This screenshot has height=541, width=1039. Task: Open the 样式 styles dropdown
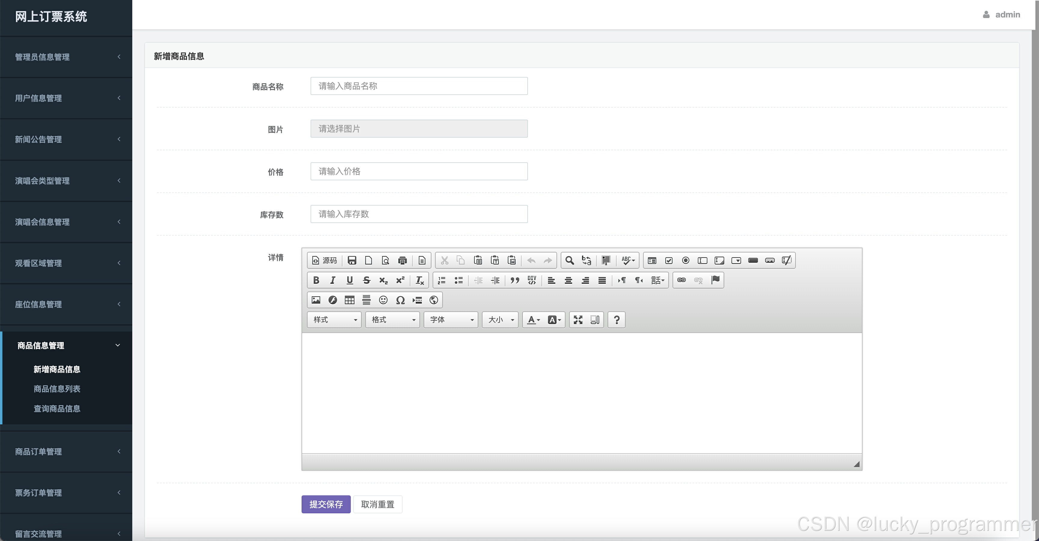click(x=334, y=320)
